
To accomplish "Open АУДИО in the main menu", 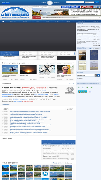I will point(68,21).
